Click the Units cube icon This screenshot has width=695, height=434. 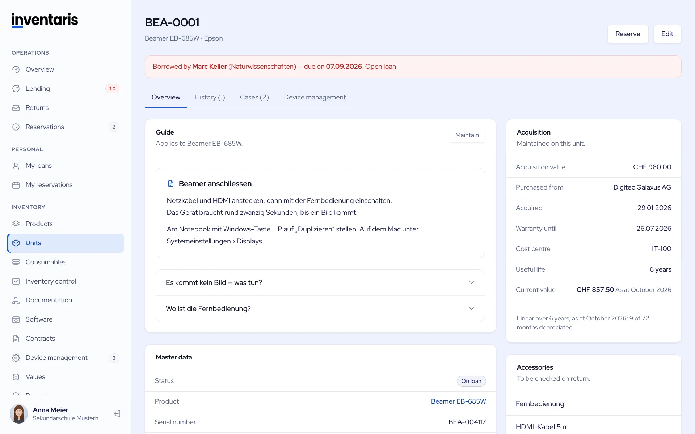coord(16,243)
